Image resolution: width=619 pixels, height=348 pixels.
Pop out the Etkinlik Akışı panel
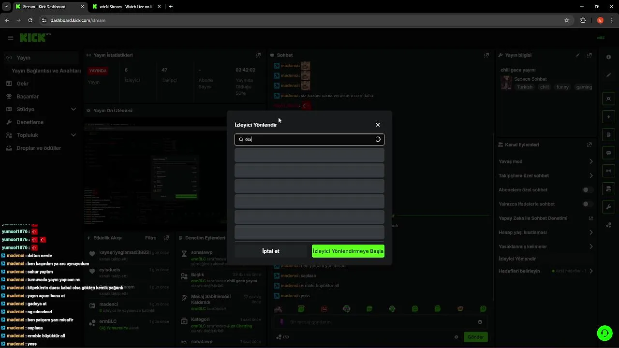coord(167,238)
